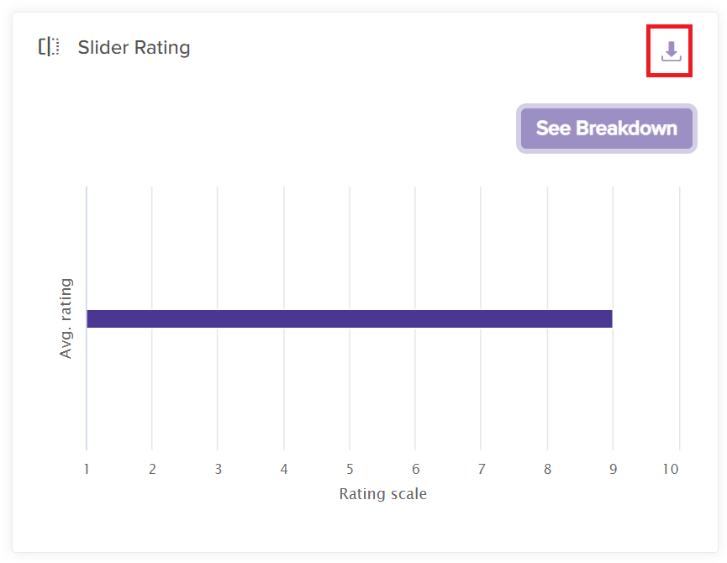Select the 3 tick label on rating scale

(218, 469)
